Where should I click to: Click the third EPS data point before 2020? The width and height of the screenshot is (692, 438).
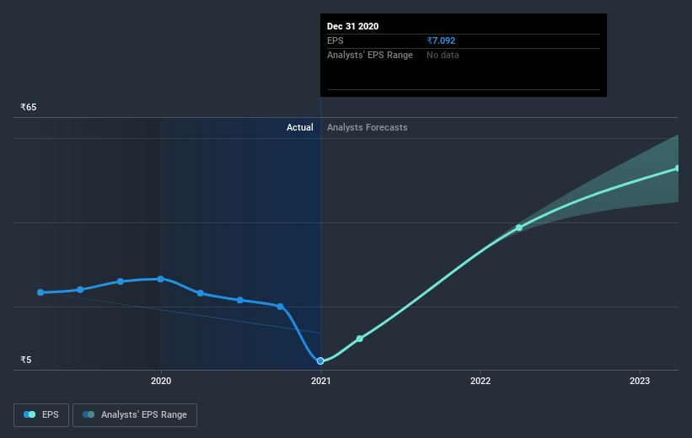point(121,281)
